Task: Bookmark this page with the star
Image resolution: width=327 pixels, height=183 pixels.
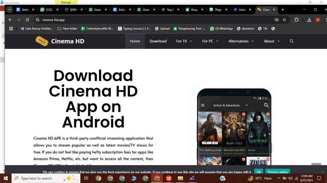Action: (x=284, y=20)
